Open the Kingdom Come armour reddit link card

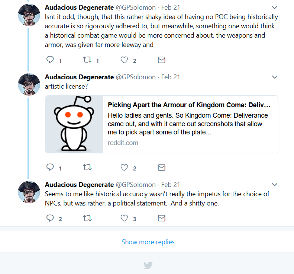click(161, 124)
